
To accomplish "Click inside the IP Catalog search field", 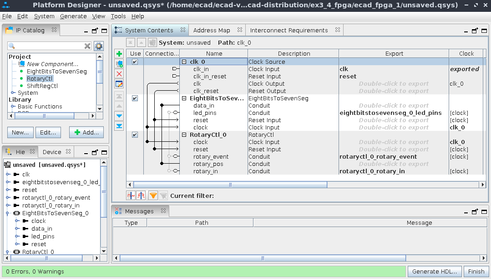I will pyautogui.click(x=48, y=46).
